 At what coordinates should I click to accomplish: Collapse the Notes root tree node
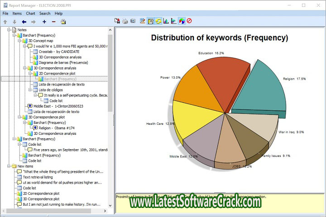[x=9, y=30]
